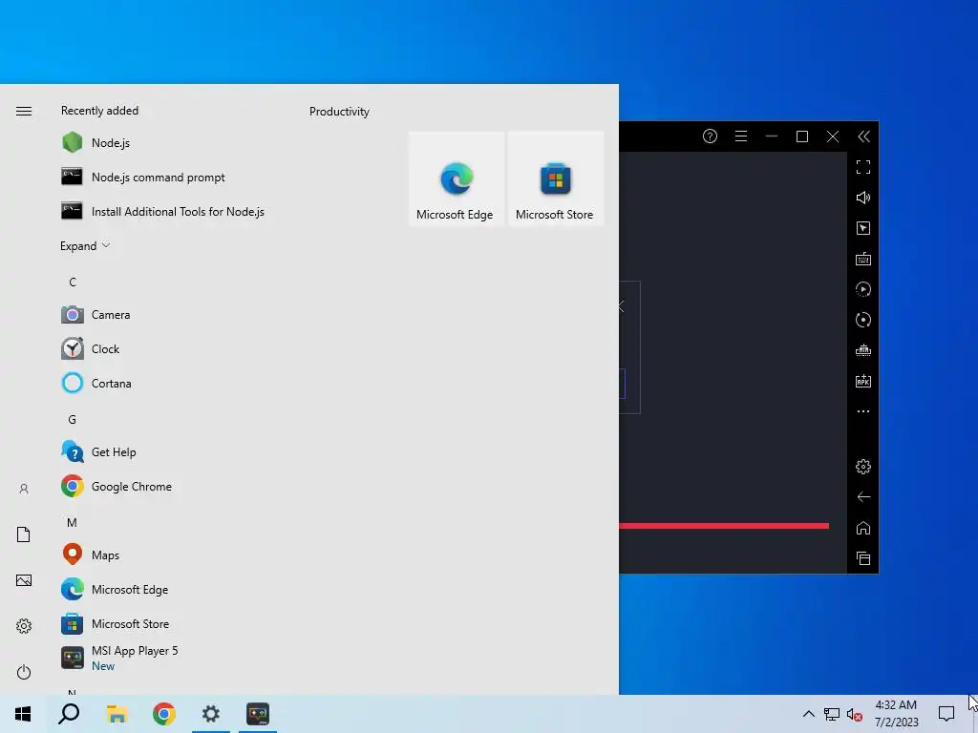Toggle full screen in MSI App Player

863,166
